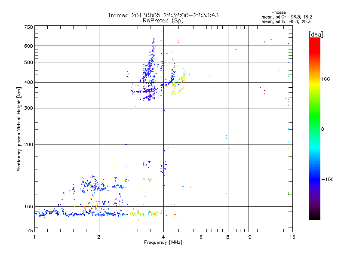
Task: Click the black bottom of the phase colorbar
Action: pos(315,217)
